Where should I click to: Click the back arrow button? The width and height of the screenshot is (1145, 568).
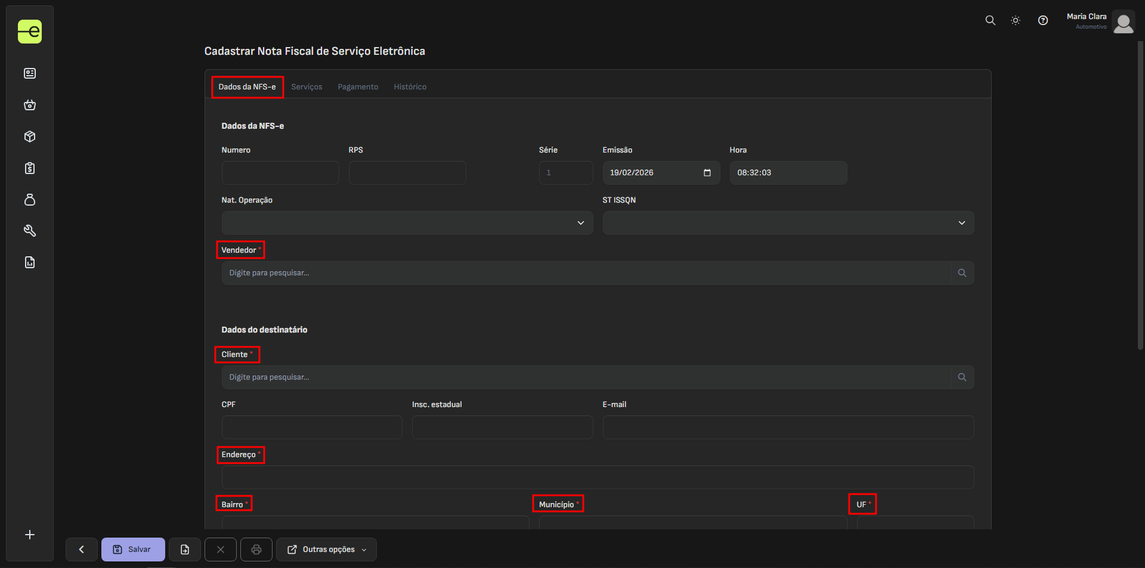[82, 550]
